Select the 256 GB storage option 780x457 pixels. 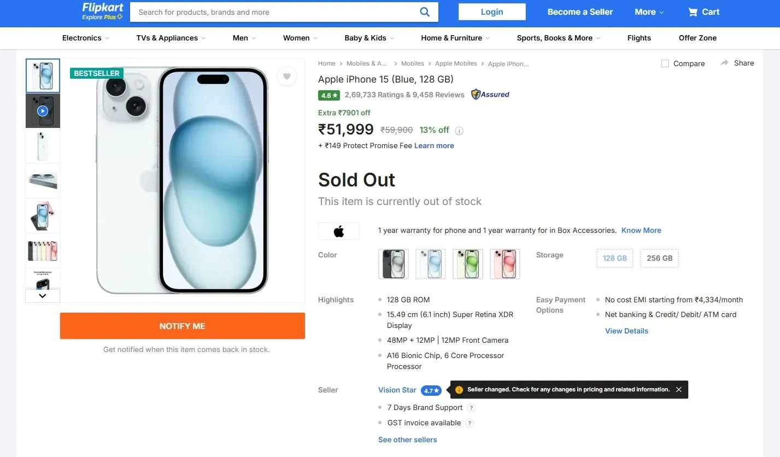click(659, 258)
